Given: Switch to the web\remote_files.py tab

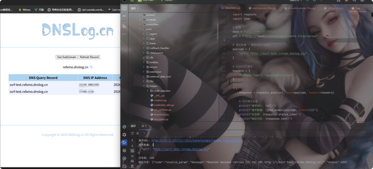Looking at the screenshot, I should [262, 8].
